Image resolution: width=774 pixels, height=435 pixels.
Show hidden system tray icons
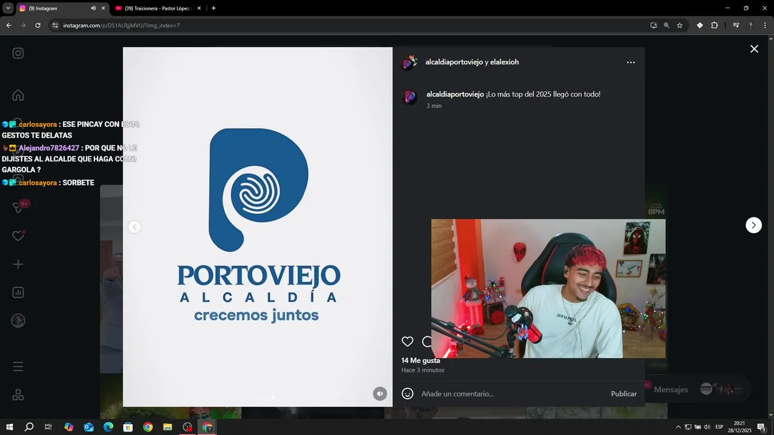coord(678,427)
